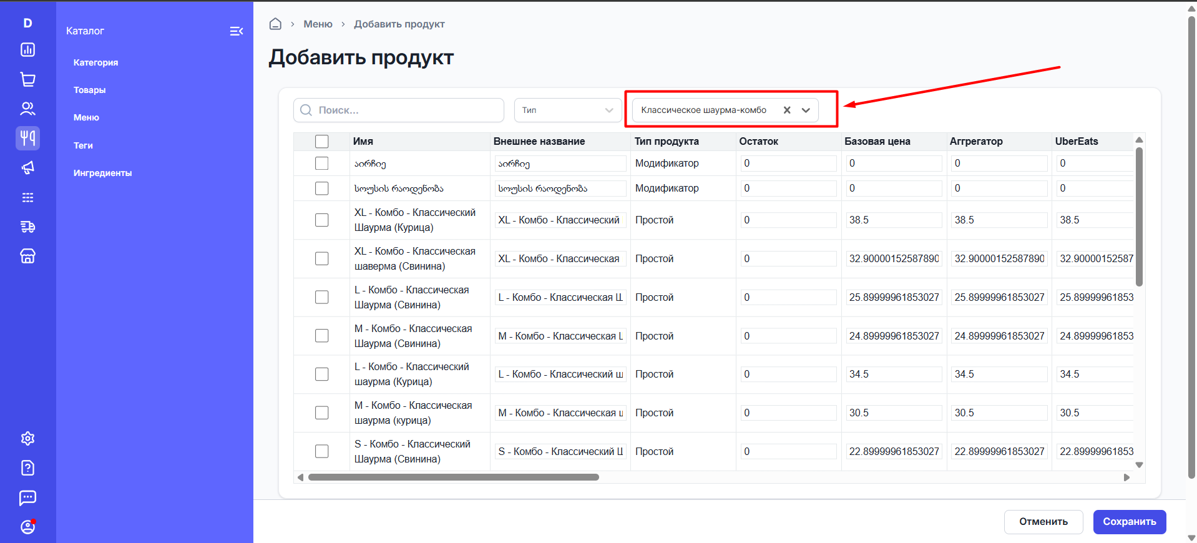Toggle the select-all checkbox in table header

(322, 142)
